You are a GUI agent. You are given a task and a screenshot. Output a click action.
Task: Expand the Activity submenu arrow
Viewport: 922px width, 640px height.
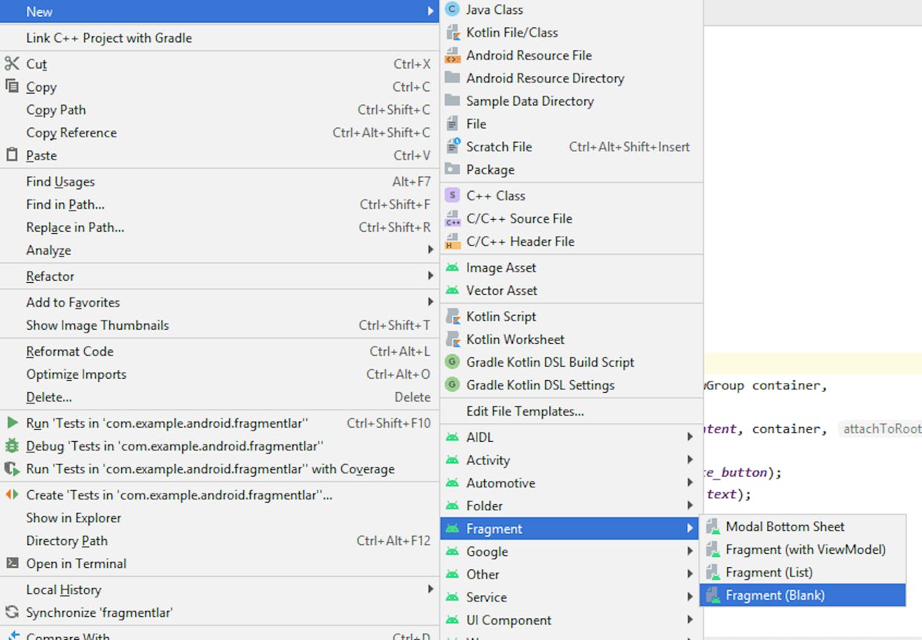pyautogui.click(x=690, y=460)
